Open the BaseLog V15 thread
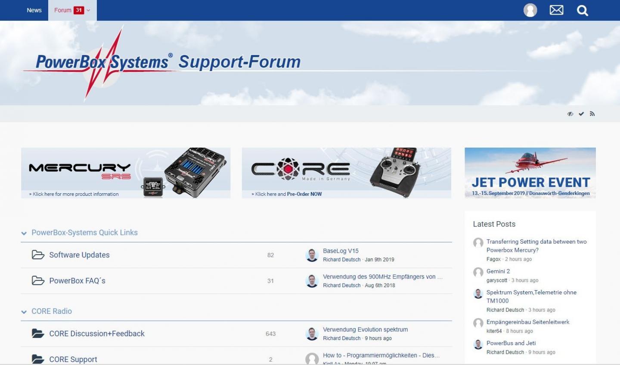This screenshot has width=620, height=365. tap(341, 251)
